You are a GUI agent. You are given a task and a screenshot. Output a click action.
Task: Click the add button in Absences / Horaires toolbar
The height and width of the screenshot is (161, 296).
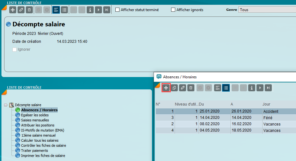pos(166,88)
